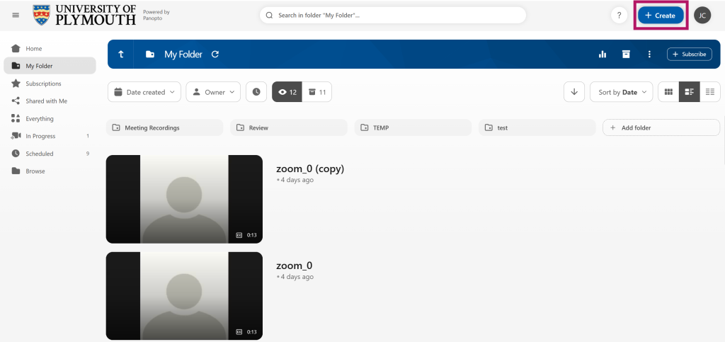Screen dimensions: 725x342
Task: Open the Meeting Recordings folder
Action: coord(164,127)
